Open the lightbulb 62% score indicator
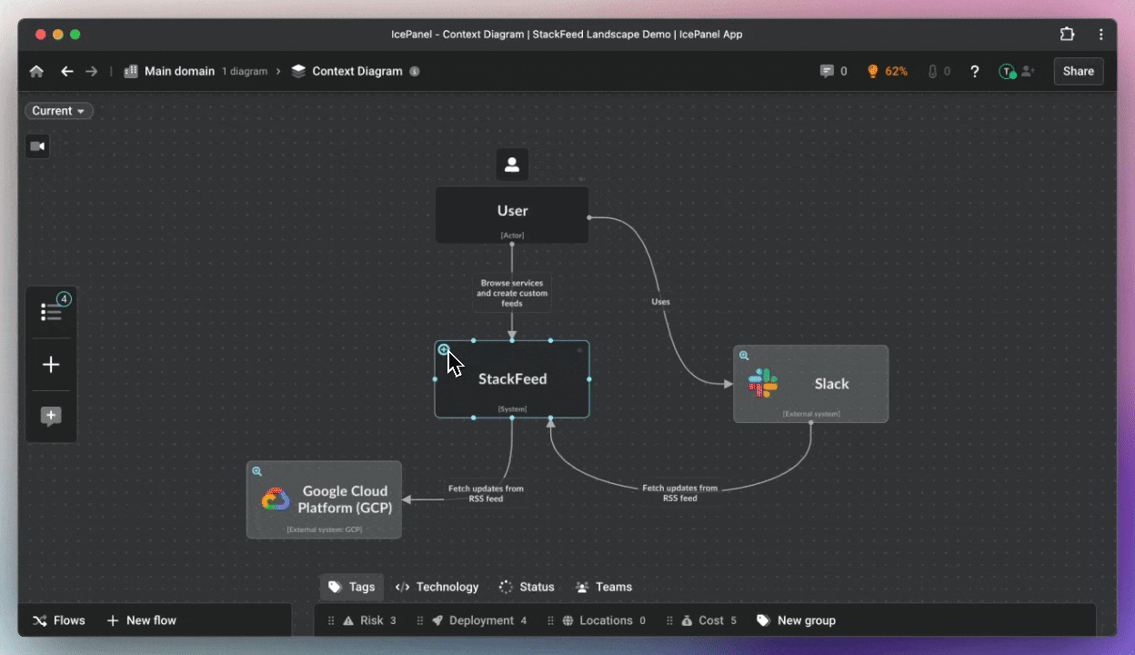This screenshot has height=655, width=1135. tap(887, 71)
